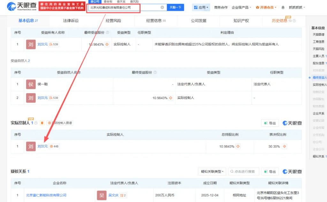Click the help icon next to 最终受益股份 header

coord(107,32)
